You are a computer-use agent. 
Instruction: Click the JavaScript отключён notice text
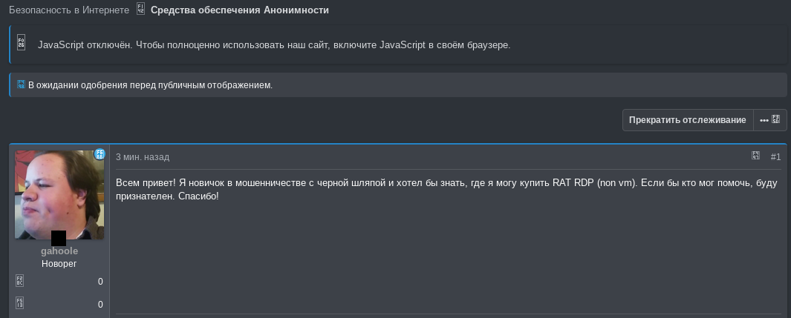[274, 44]
